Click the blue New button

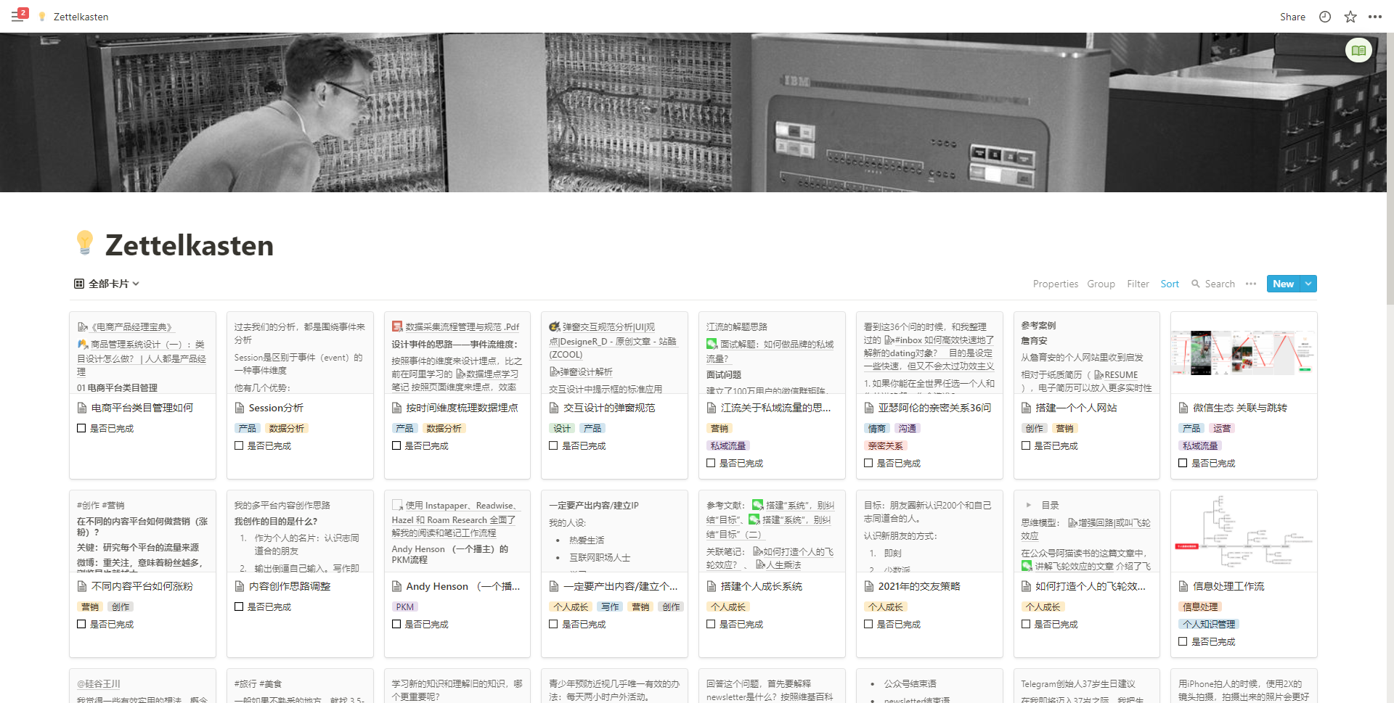coord(1283,284)
